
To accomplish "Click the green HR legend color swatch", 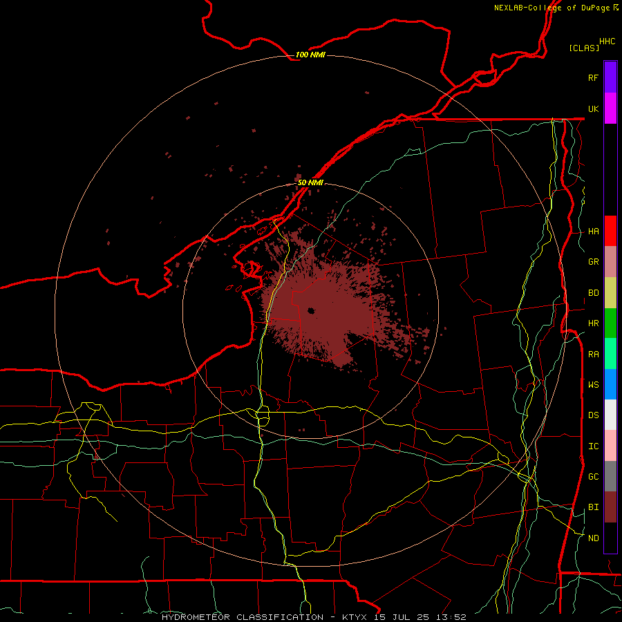I will [610, 323].
